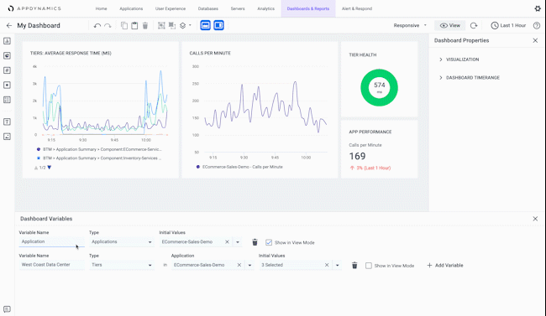Refresh the dashboard
Screen dimensions: 546x316
pos(474,25)
